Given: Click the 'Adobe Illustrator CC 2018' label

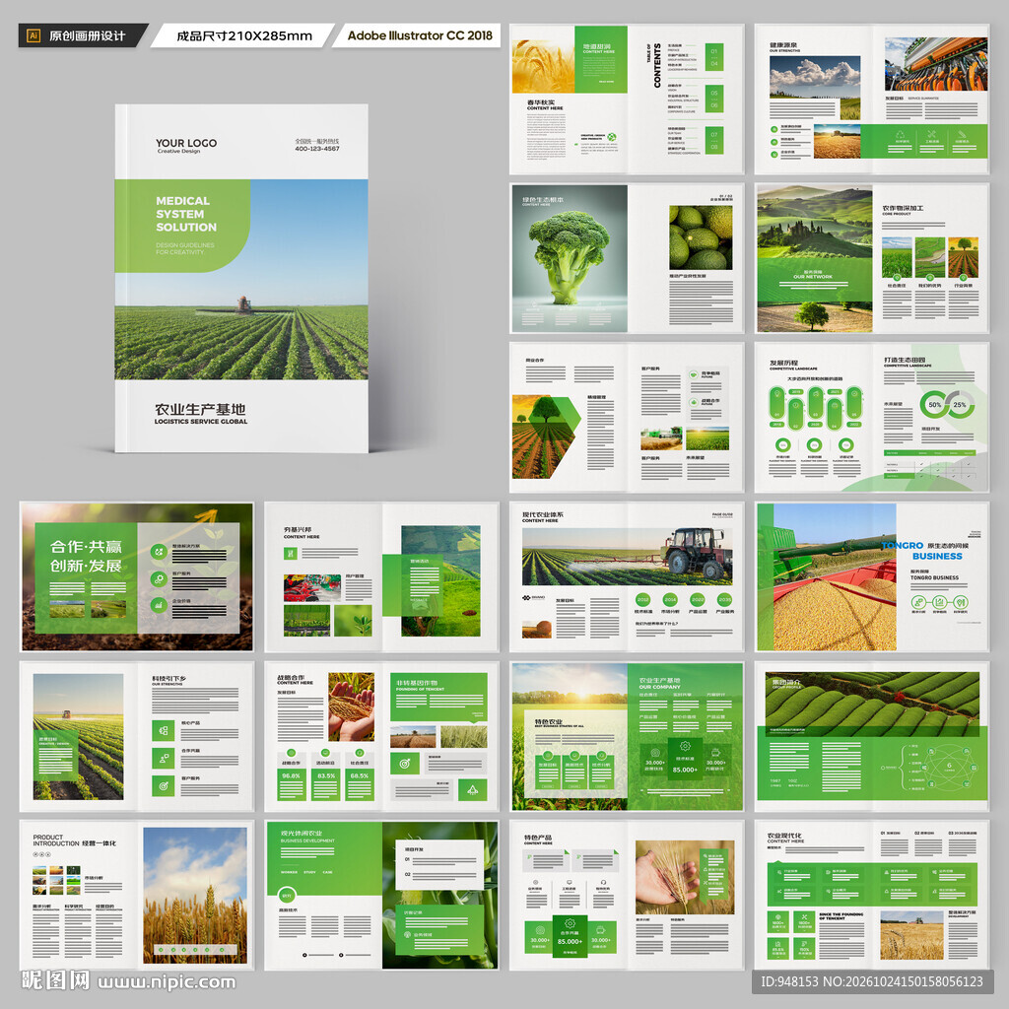Looking at the screenshot, I should 420,35.
